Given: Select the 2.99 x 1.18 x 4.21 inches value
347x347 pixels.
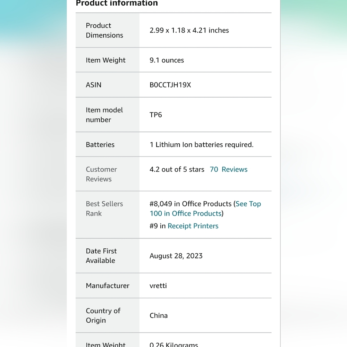Looking at the screenshot, I should [189, 30].
